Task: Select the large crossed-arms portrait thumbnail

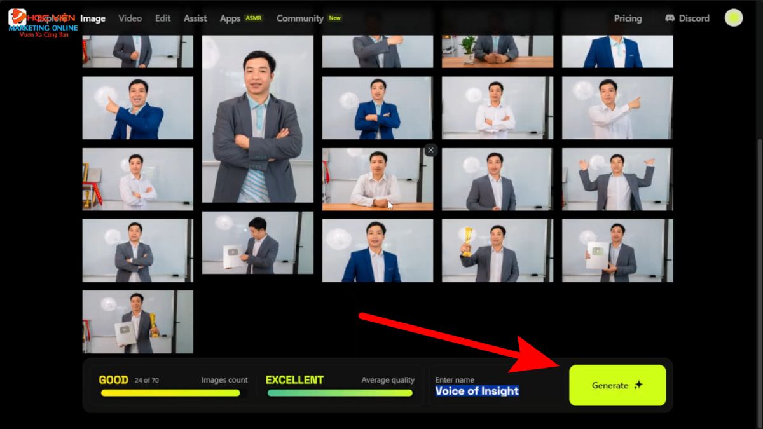Action: 258,119
